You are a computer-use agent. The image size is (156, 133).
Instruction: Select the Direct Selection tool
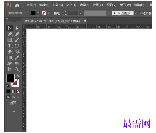tap(17, 28)
